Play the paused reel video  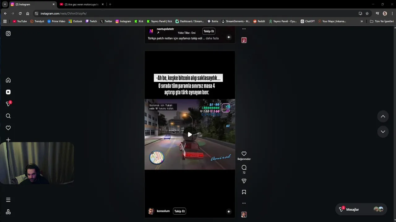(190, 134)
